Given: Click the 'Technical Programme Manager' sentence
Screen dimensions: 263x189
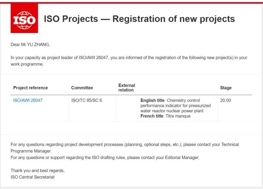Looking at the screenshot, I should (124, 147).
